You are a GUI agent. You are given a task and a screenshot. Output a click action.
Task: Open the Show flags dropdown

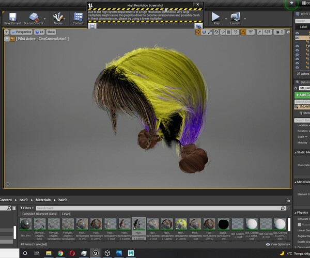click(51, 32)
